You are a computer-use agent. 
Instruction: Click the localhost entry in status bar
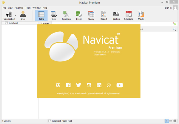(x=55, y=121)
